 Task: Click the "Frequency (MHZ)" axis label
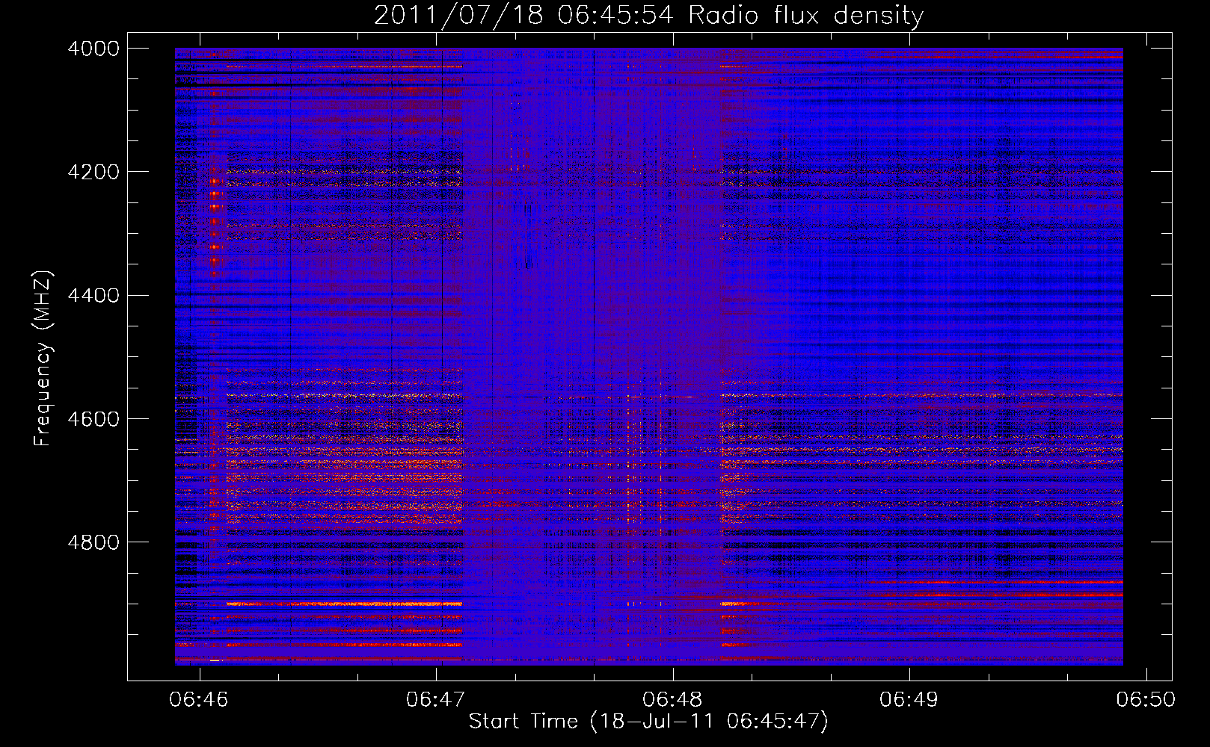pos(43,359)
